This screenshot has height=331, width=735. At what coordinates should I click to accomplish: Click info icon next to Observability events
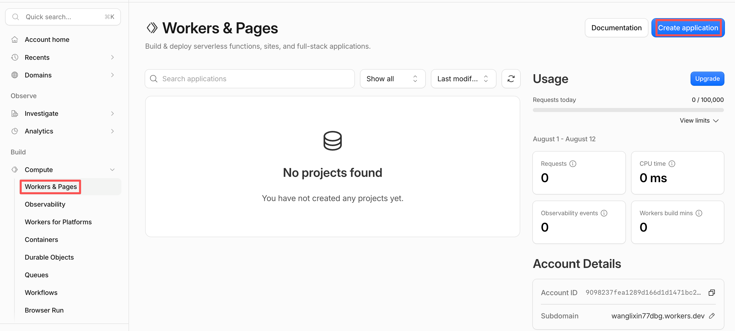(604, 213)
